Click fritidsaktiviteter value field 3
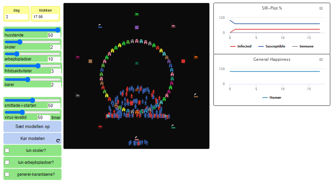Viewport: 333px width, 184px height. pos(56,71)
